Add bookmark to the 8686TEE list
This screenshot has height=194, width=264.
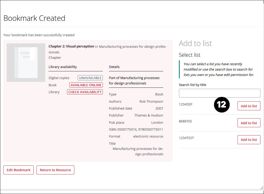[249, 123]
